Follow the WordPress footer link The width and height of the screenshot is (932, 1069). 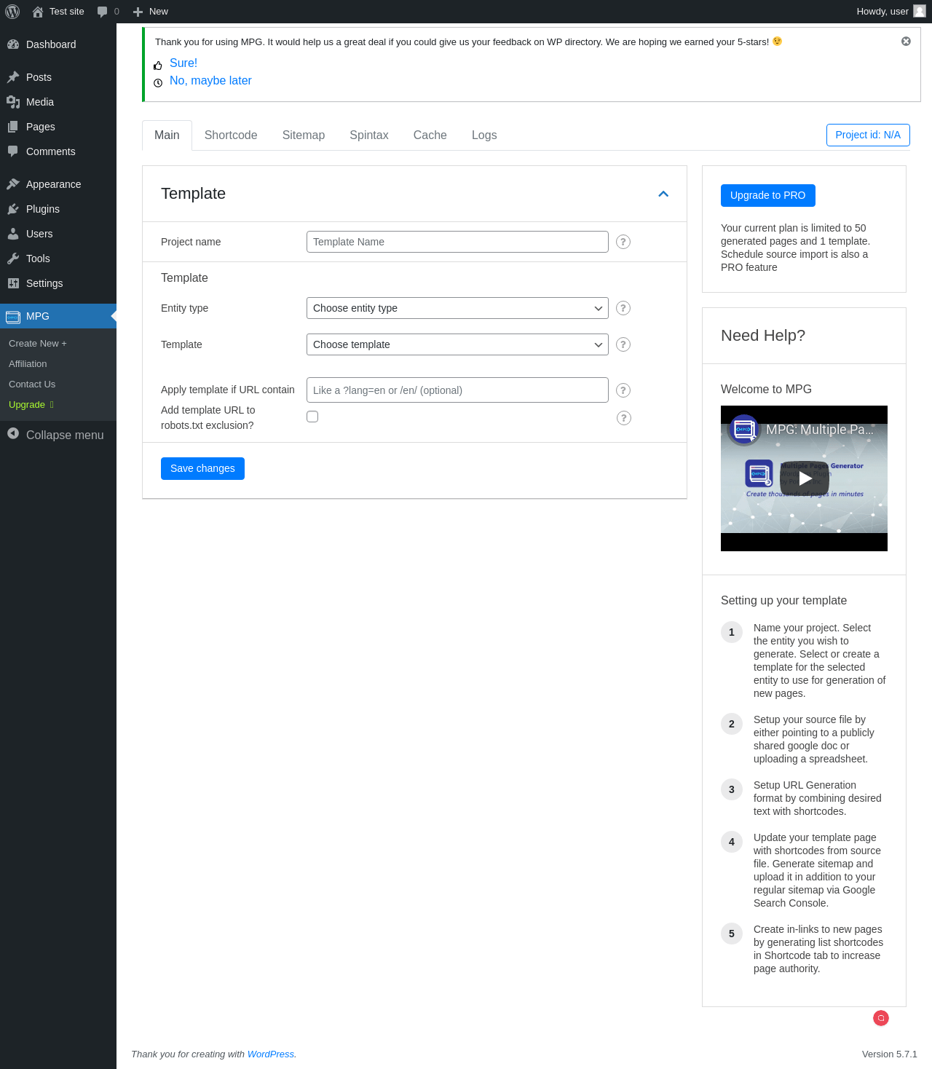[271, 1054]
